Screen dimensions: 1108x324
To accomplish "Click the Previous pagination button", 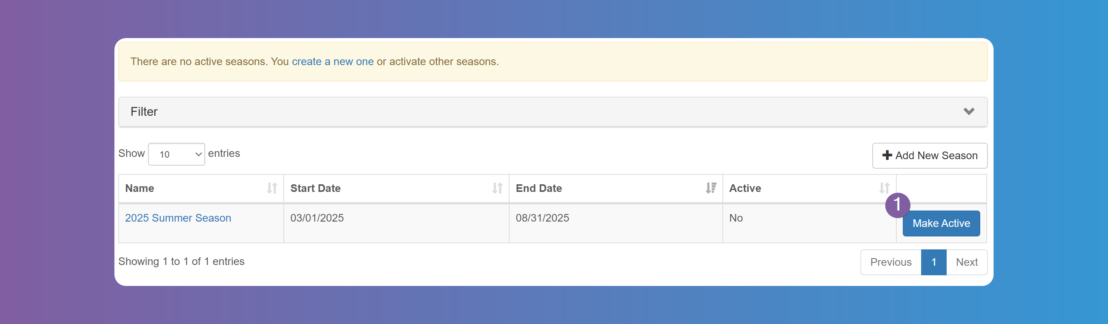I will [x=890, y=262].
